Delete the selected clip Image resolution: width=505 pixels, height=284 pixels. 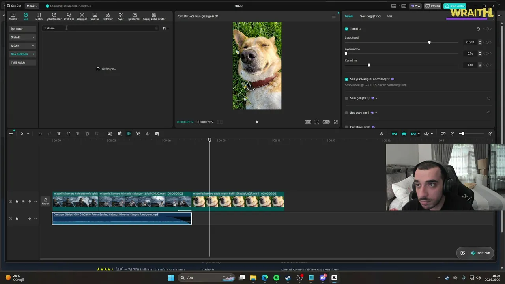point(87,134)
